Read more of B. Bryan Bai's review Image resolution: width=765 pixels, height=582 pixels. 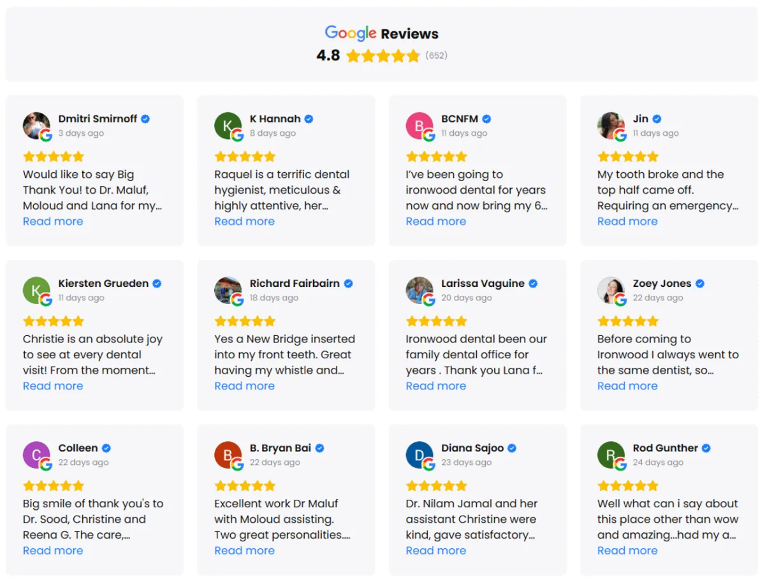tap(244, 550)
